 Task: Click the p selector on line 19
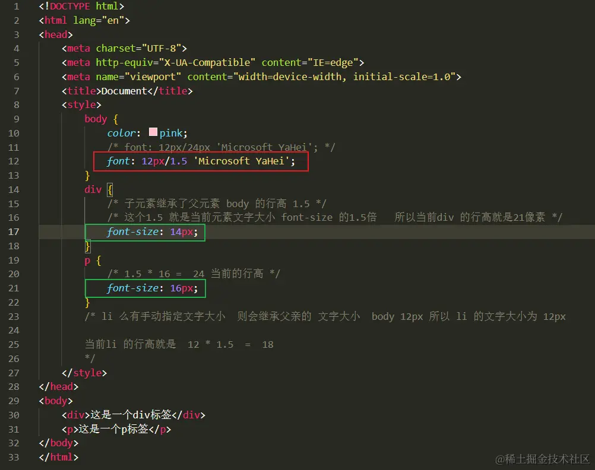tap(87, 260)
